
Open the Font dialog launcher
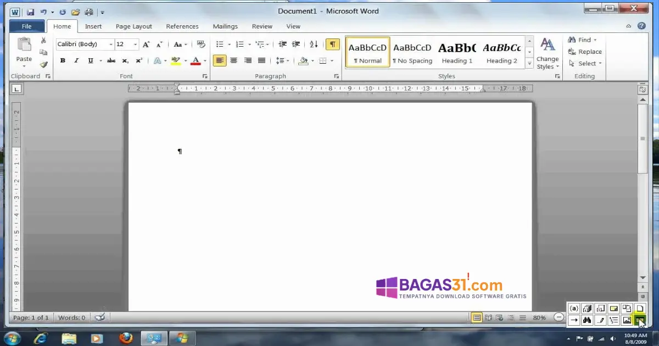205,76
